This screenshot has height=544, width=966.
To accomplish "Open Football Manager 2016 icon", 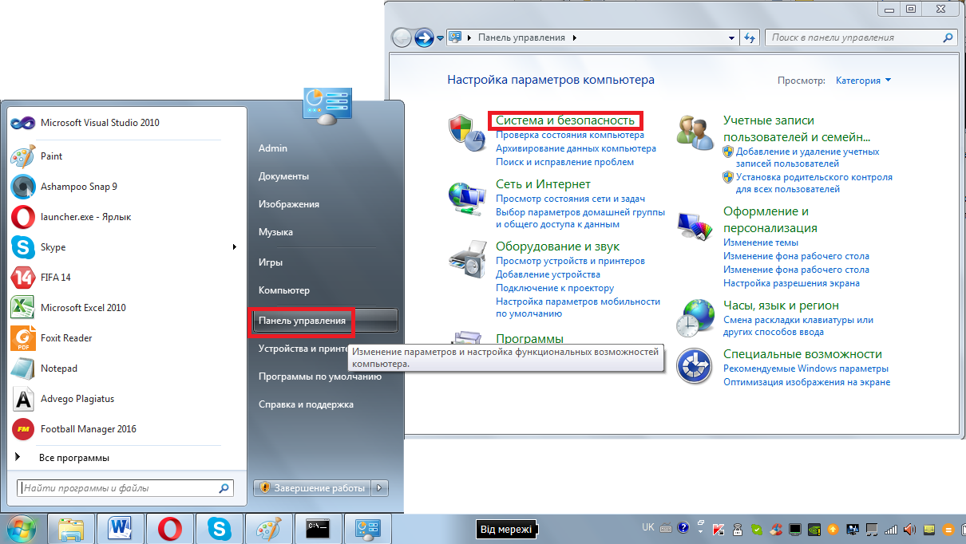I will coord(23,429).
